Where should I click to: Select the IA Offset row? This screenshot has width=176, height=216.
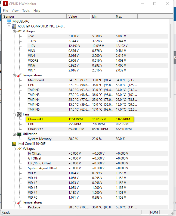(x=98, y=154)
